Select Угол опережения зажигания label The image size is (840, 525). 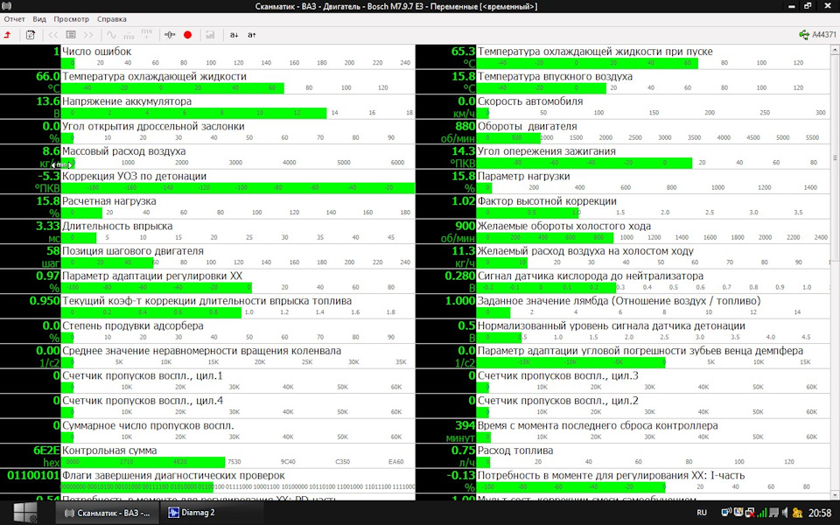(546, 151)
